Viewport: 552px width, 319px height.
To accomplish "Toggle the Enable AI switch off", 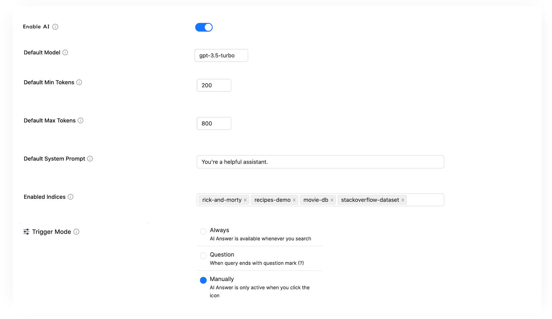I will click(x=204, y=27).
